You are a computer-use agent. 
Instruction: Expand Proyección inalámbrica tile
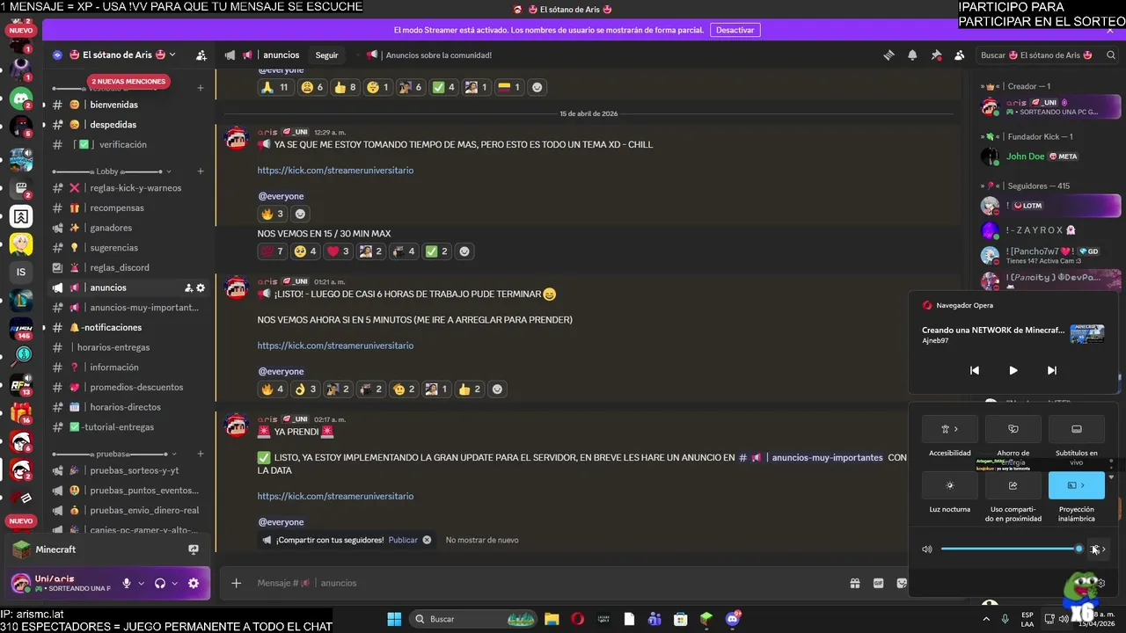pyautogui.click(x=1077, y=485)
